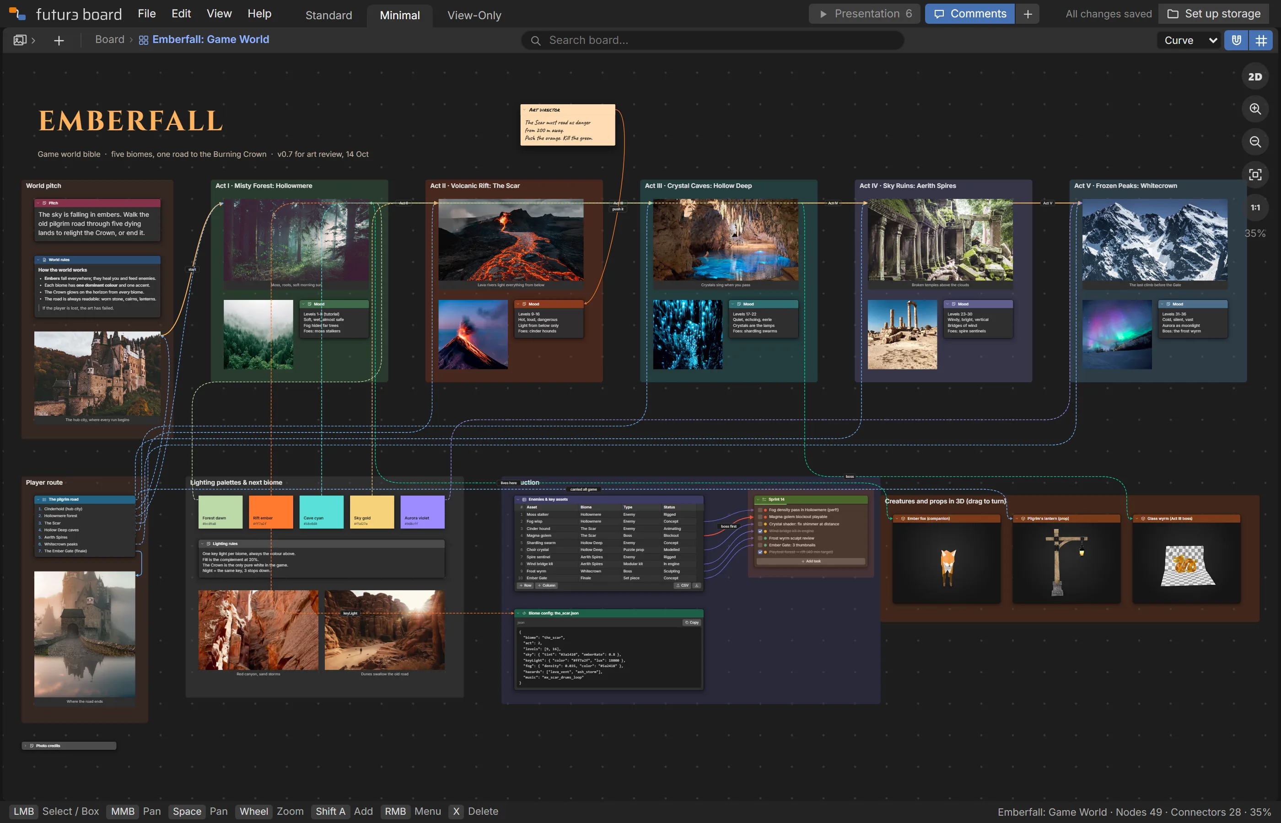Click the + Row button in Enemies table
Image resolution: width=1281 pixels, height=823 pixels.
click(526, 585)
